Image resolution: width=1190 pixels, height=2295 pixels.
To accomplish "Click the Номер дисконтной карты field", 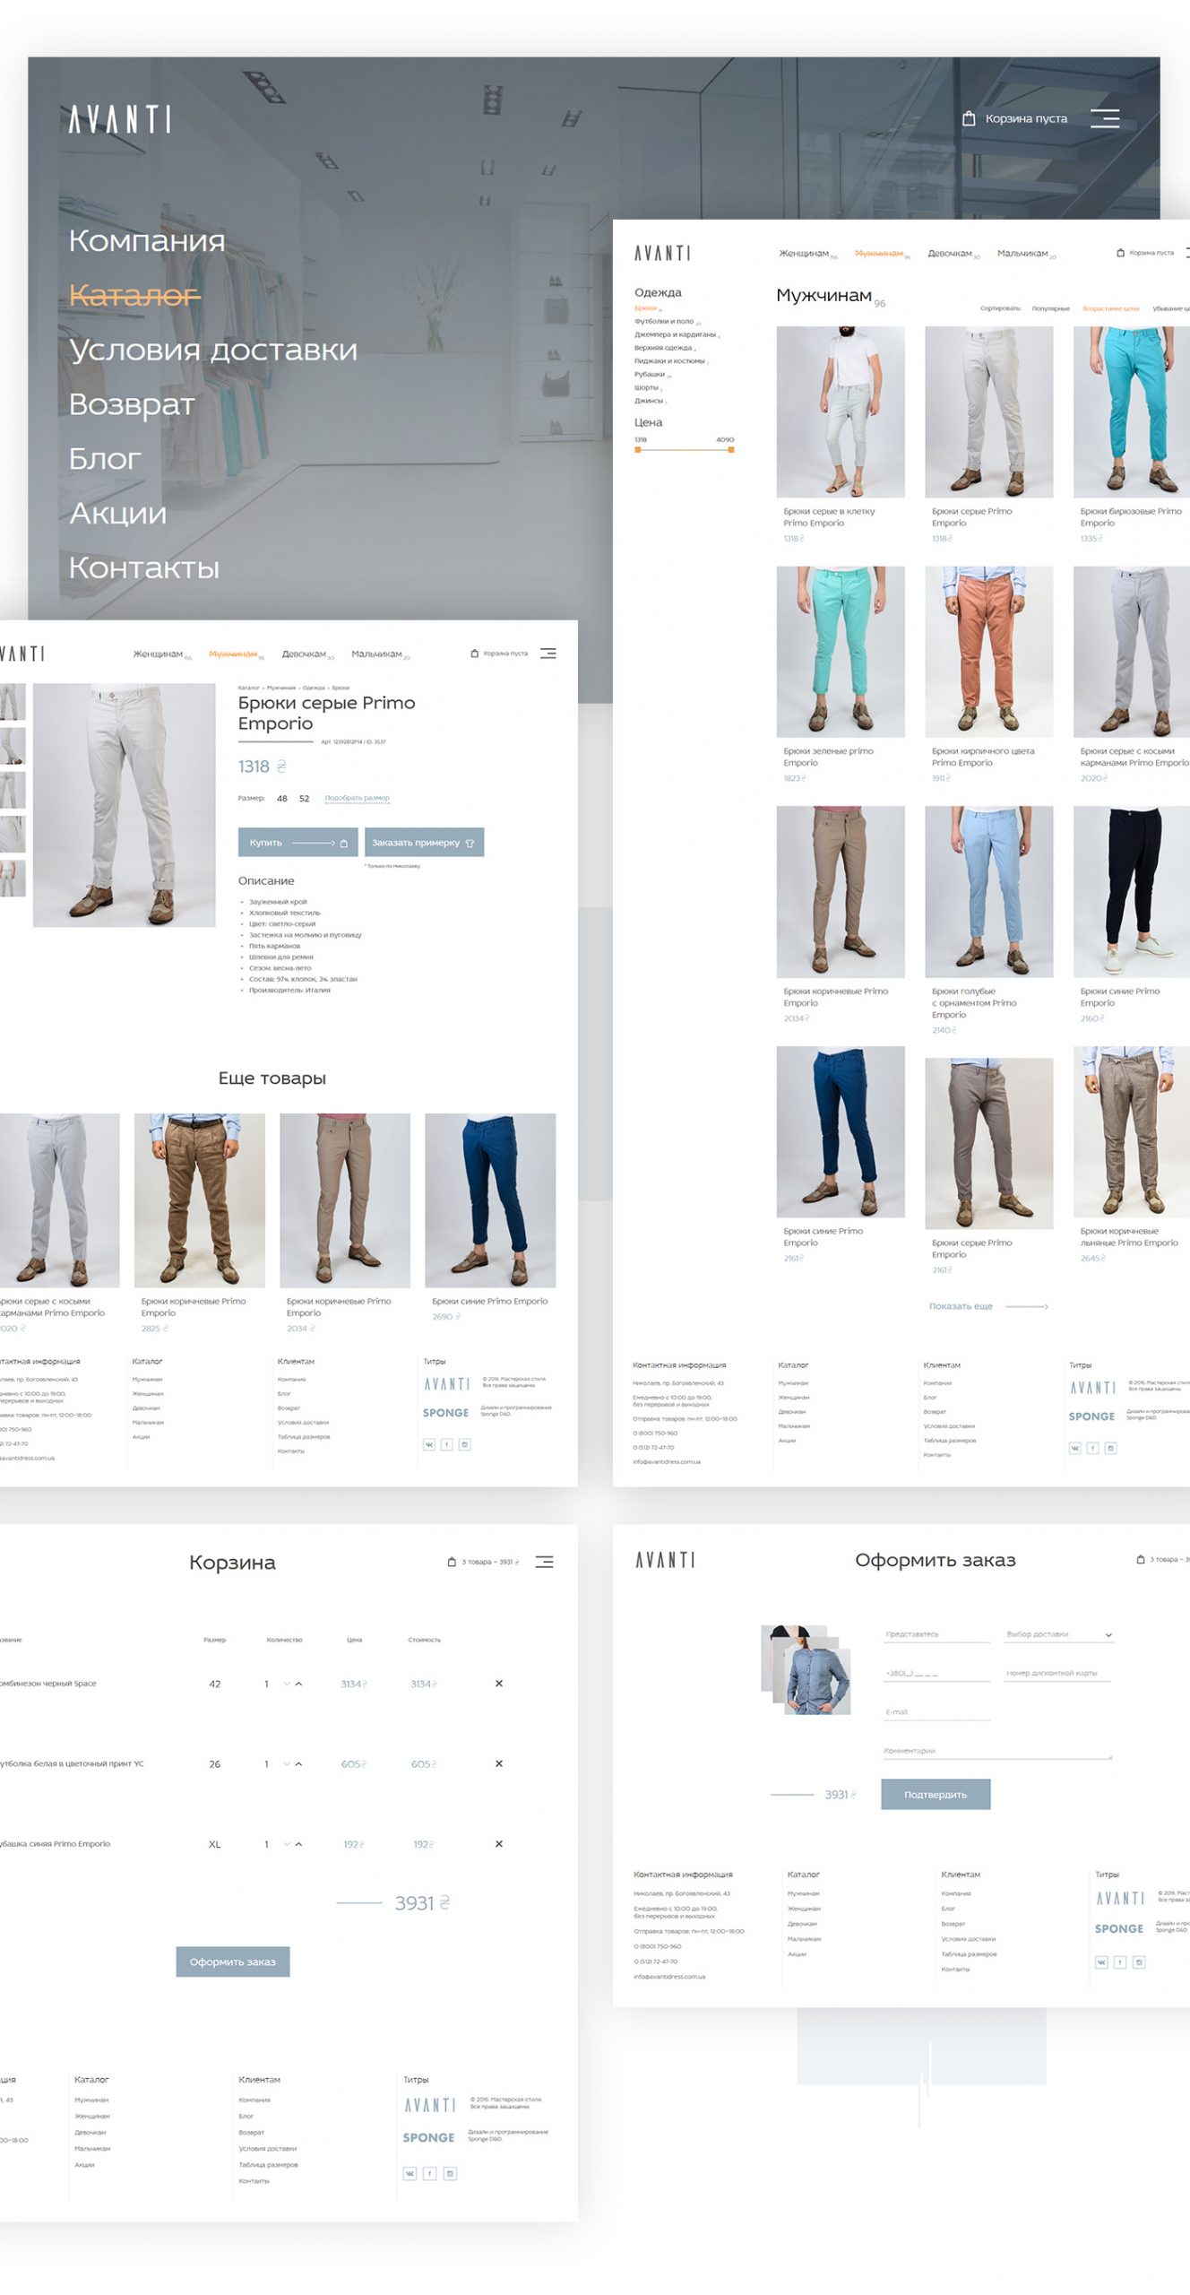I will point(1057,1673).
